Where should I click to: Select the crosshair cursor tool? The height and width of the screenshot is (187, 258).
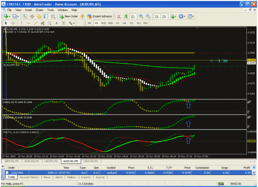13,23
